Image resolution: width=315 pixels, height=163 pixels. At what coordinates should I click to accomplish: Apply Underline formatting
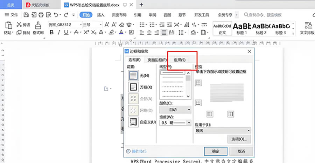[x=66, y=32]
